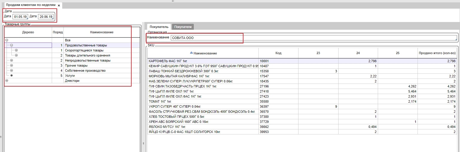Click the end date field 20.06.19

tap(45, 17)
